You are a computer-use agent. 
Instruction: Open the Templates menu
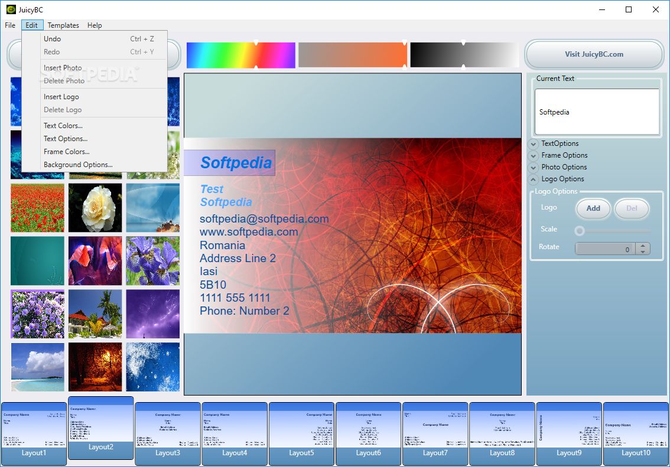(x=63, y=25)
